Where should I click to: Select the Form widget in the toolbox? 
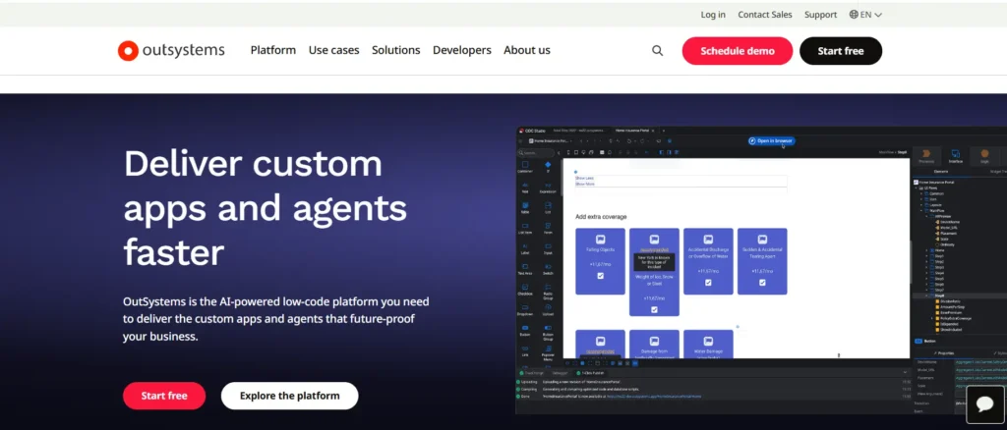click(x=548, y=229)
